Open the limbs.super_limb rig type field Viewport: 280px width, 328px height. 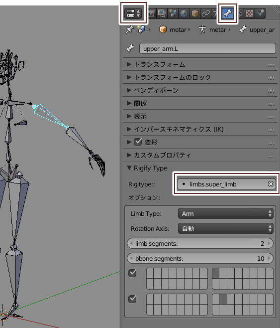click(x=221, y=184)
